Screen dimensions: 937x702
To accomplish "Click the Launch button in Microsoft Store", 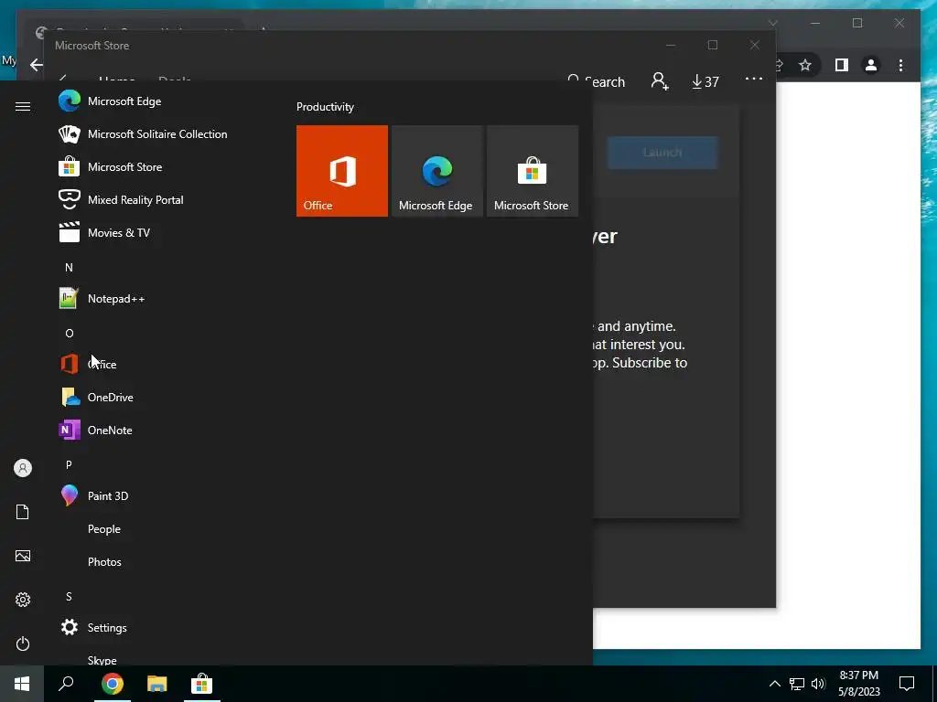I will (662, 153).
